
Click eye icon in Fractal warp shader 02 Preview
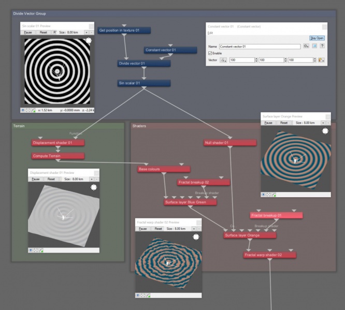138,296
